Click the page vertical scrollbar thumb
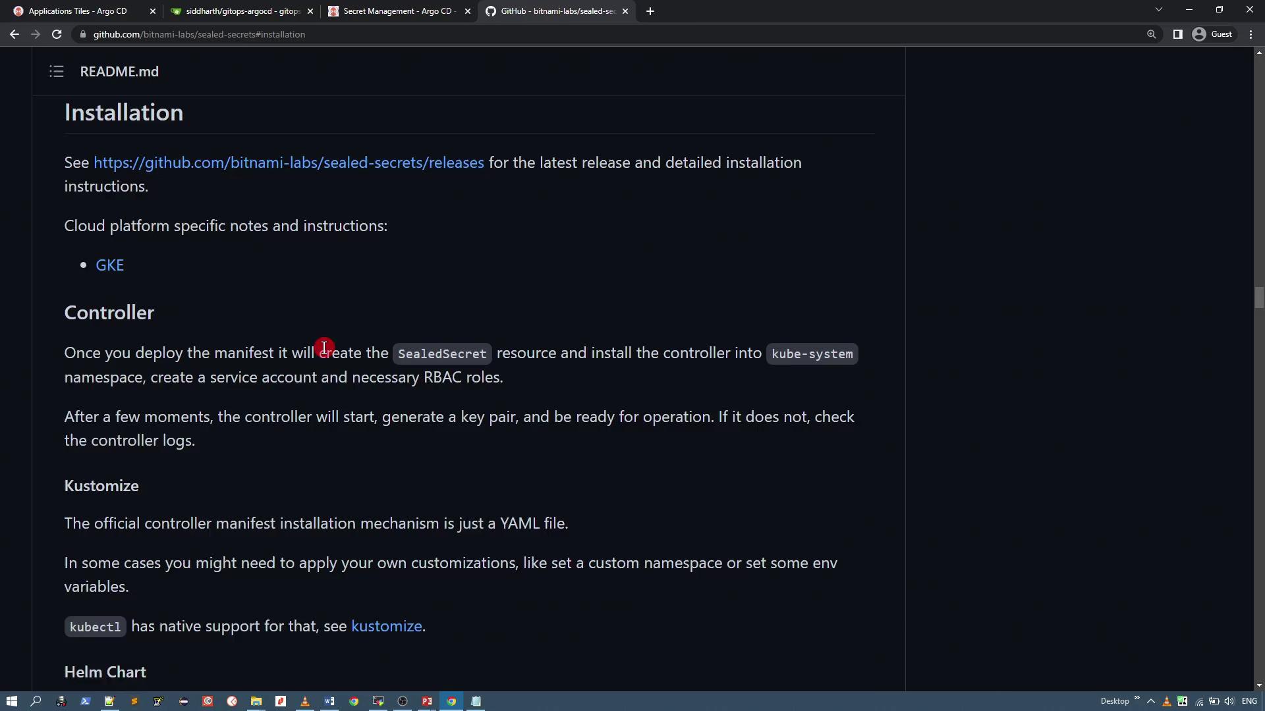The image size is (1265, 711). tap(1258, 298)
